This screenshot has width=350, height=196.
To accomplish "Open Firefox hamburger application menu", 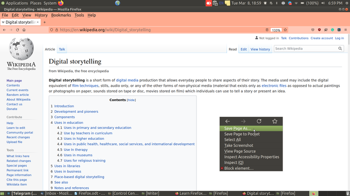I will tap(346, 30).
